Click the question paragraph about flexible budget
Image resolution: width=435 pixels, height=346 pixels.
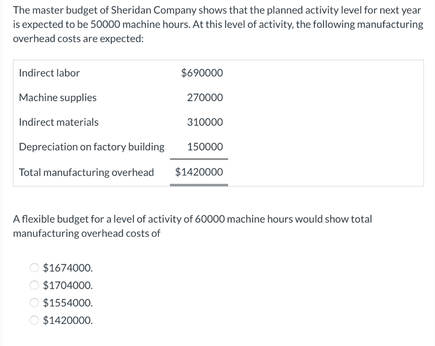192,226
